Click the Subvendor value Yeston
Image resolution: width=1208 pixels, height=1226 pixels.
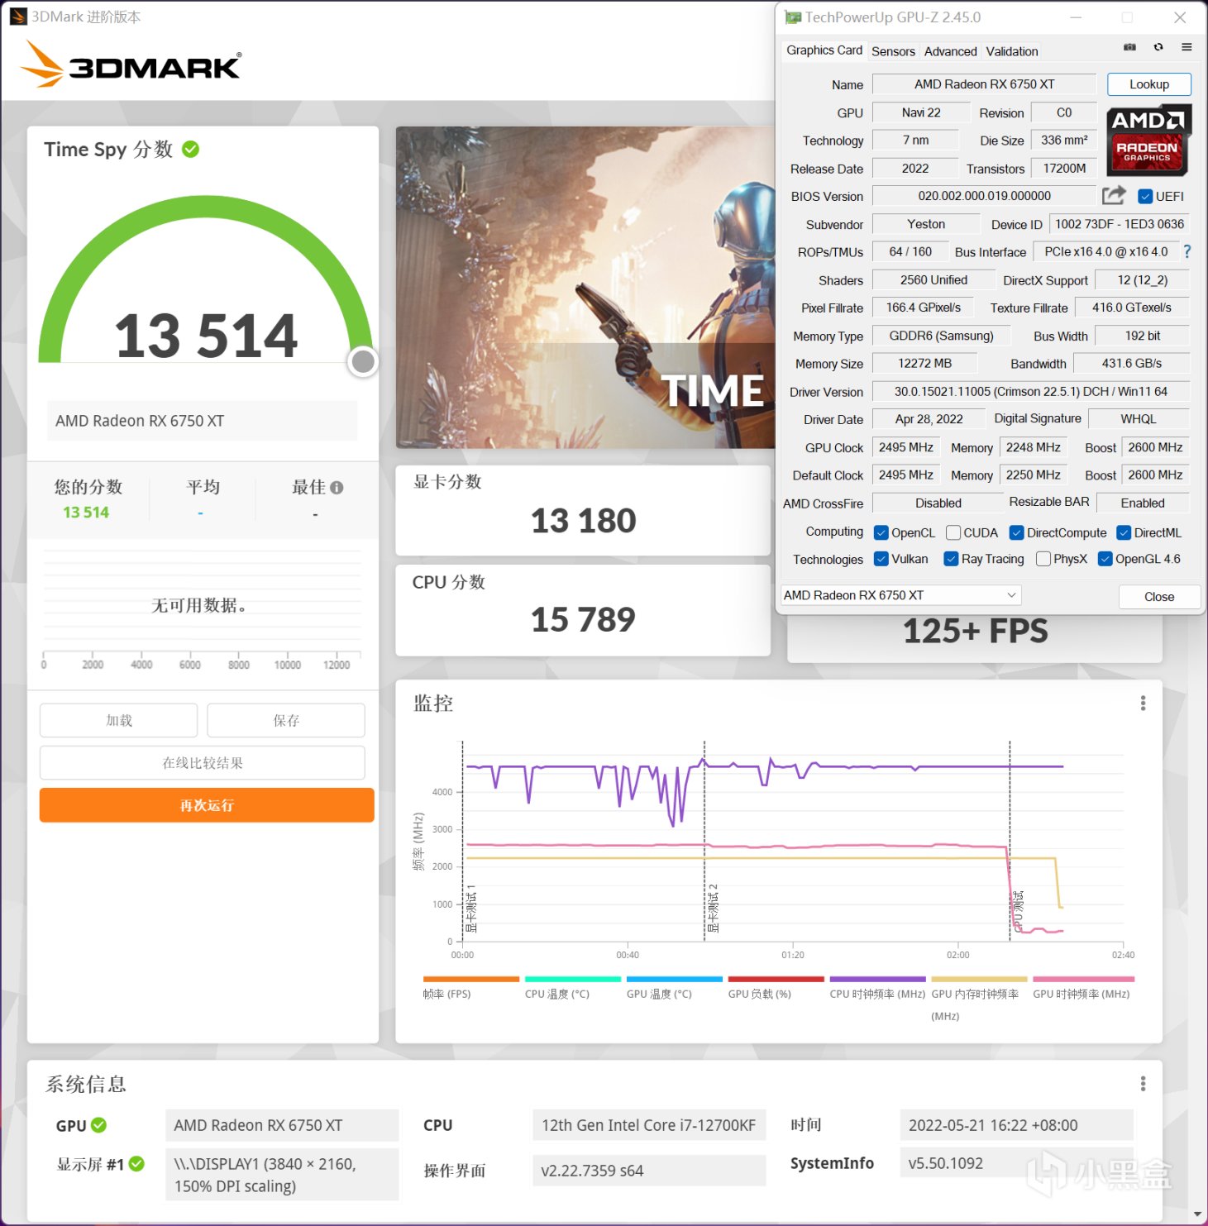[x=926, y=224]
